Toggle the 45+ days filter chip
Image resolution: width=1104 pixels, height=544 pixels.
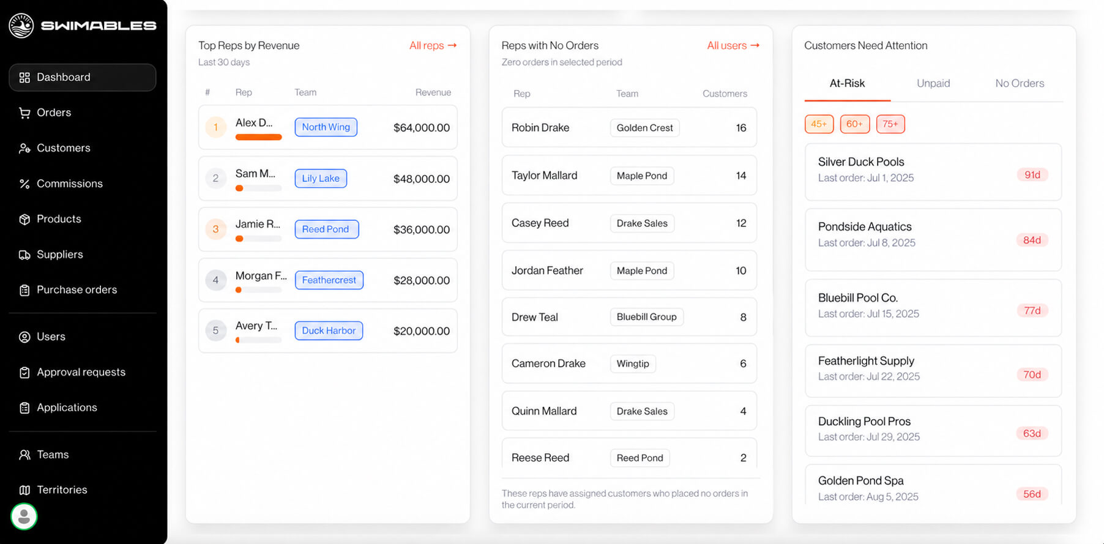tap(819, 124)
